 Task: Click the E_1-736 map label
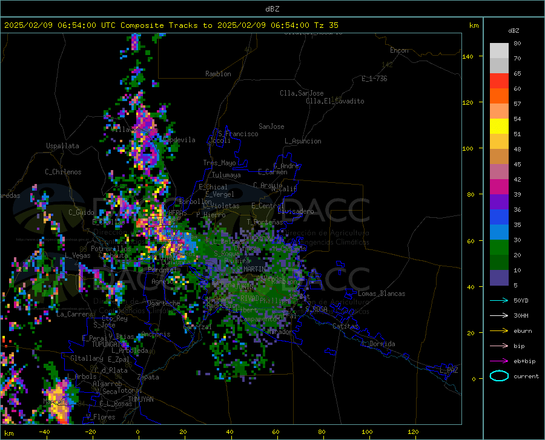pyautogui.click(x=374, y=79)
